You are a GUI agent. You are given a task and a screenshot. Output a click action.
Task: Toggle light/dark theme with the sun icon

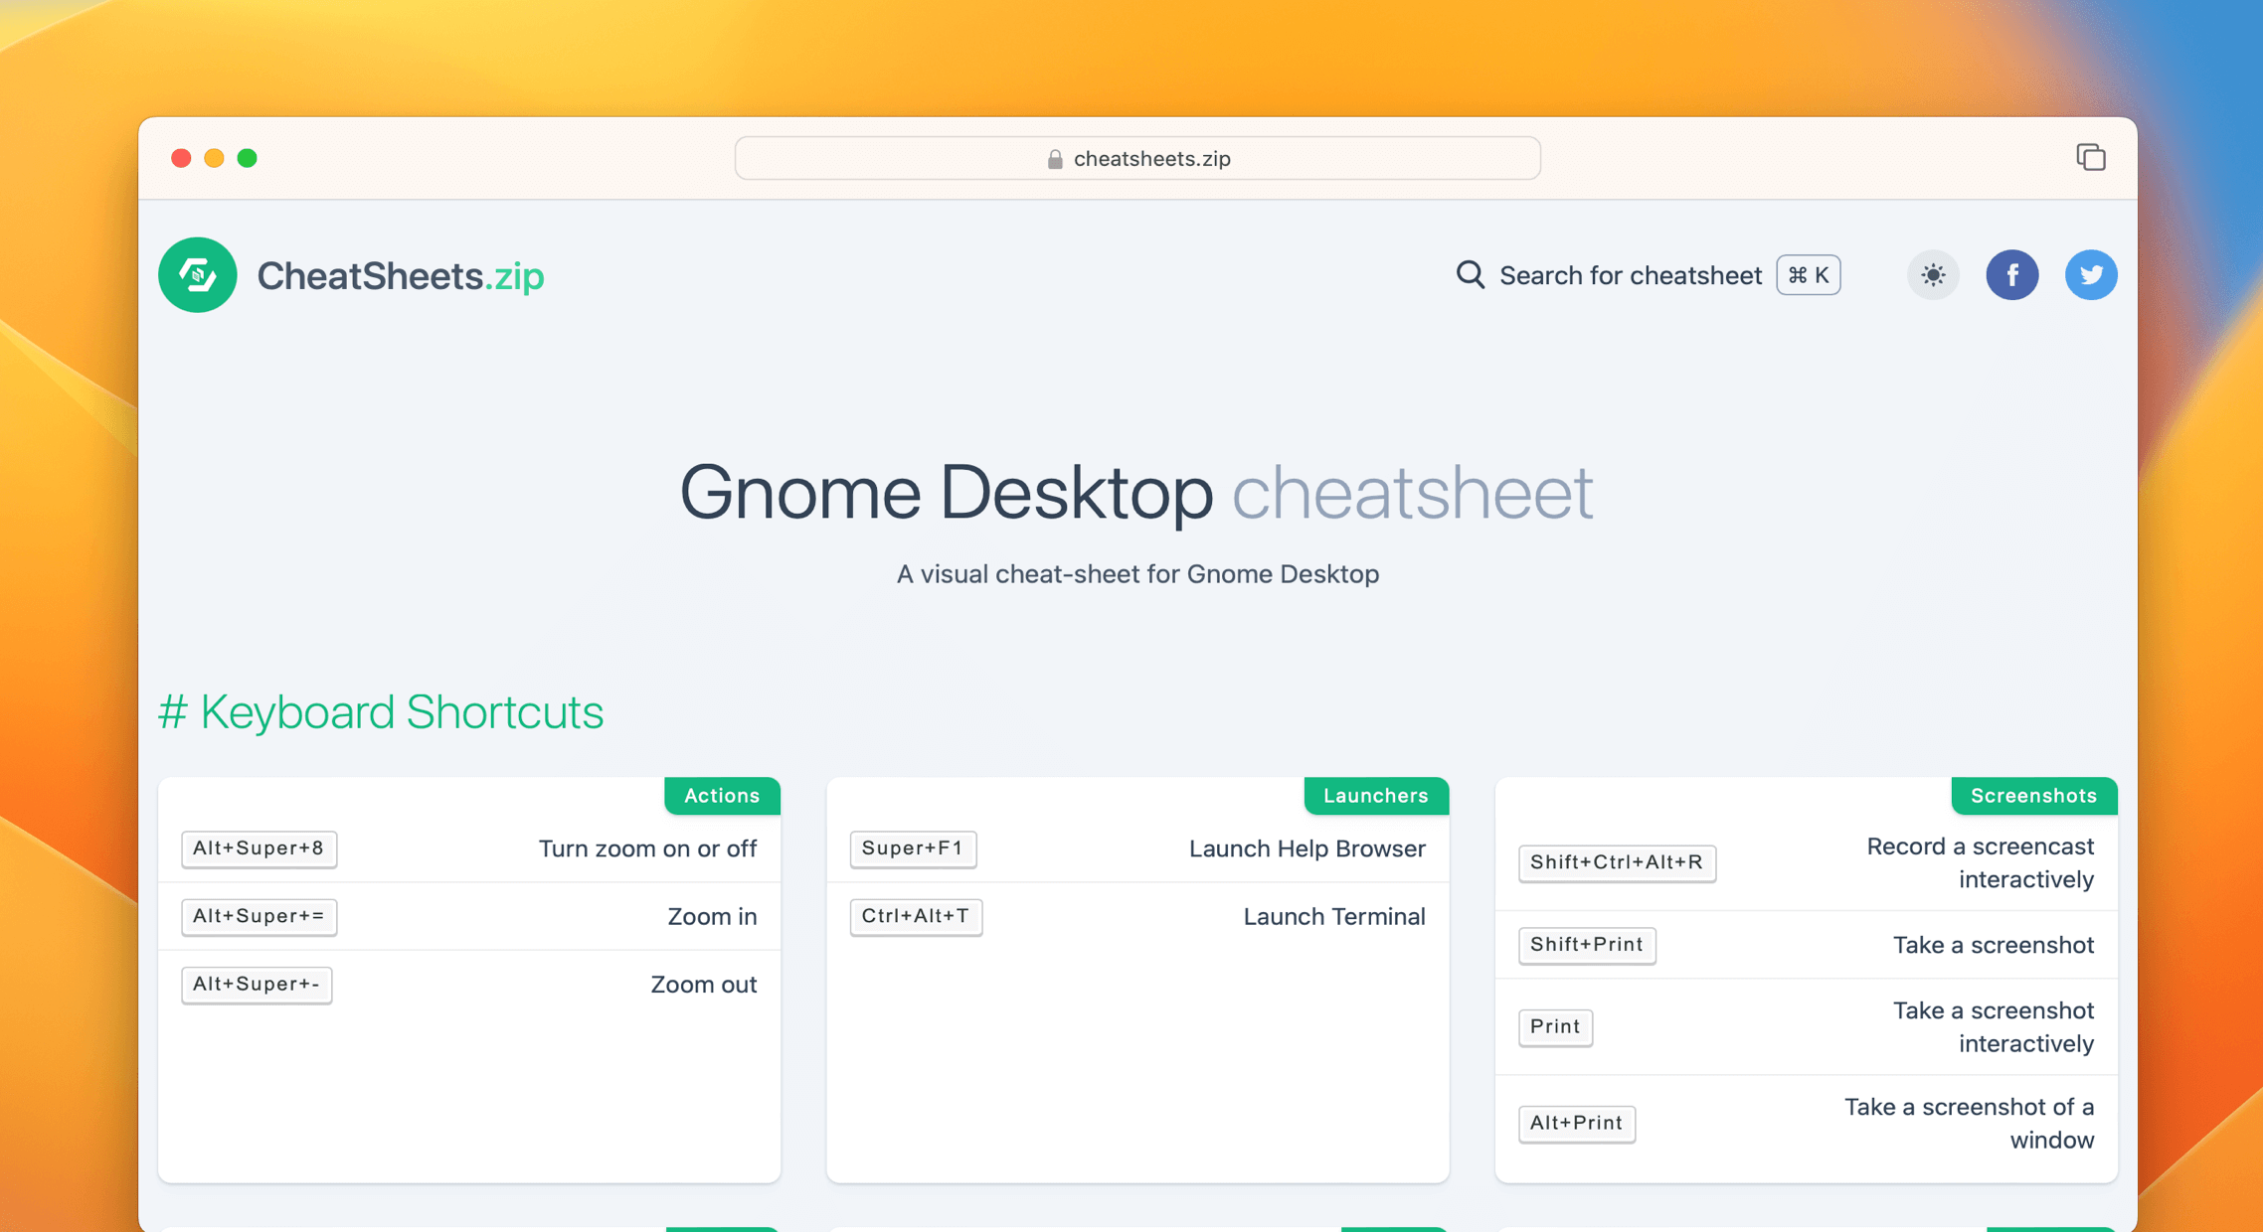(x=1933, y=275)
